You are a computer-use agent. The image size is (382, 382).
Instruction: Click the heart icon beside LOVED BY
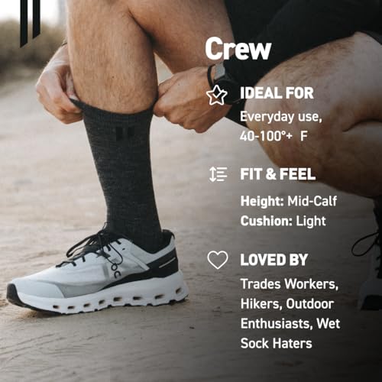(x=218, y=260)
